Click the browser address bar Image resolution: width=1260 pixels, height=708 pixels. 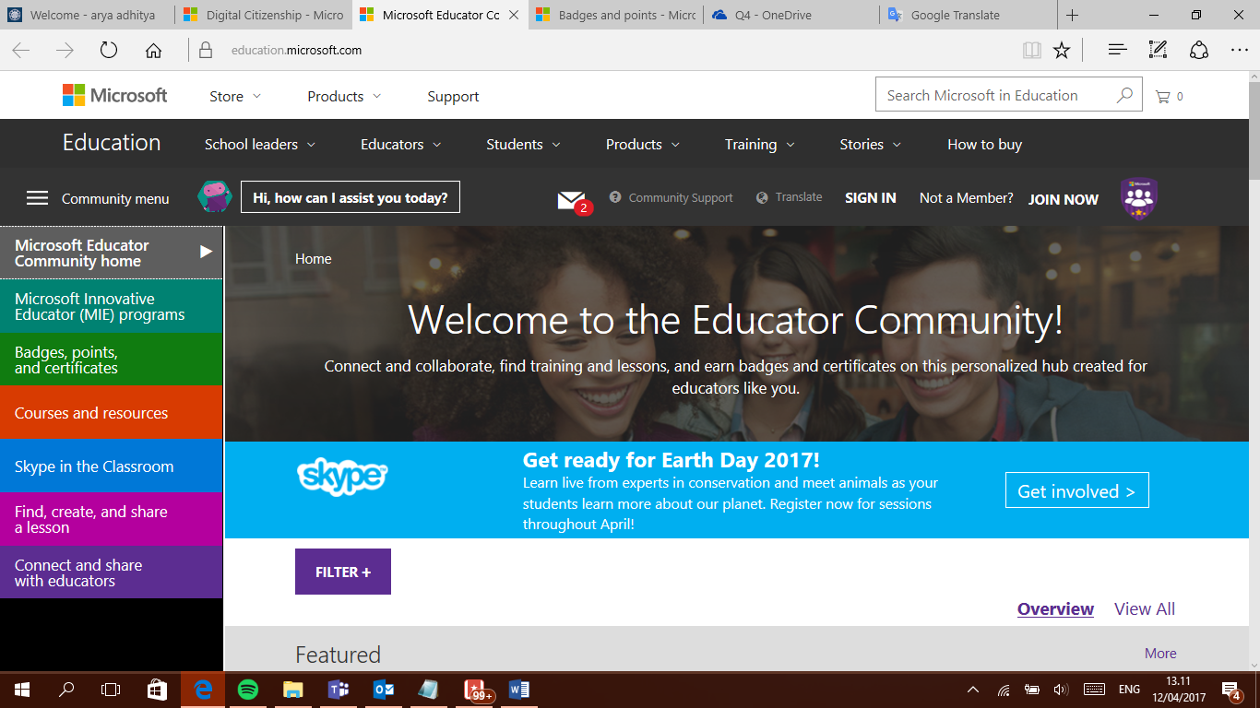click(x=600, y=51)
